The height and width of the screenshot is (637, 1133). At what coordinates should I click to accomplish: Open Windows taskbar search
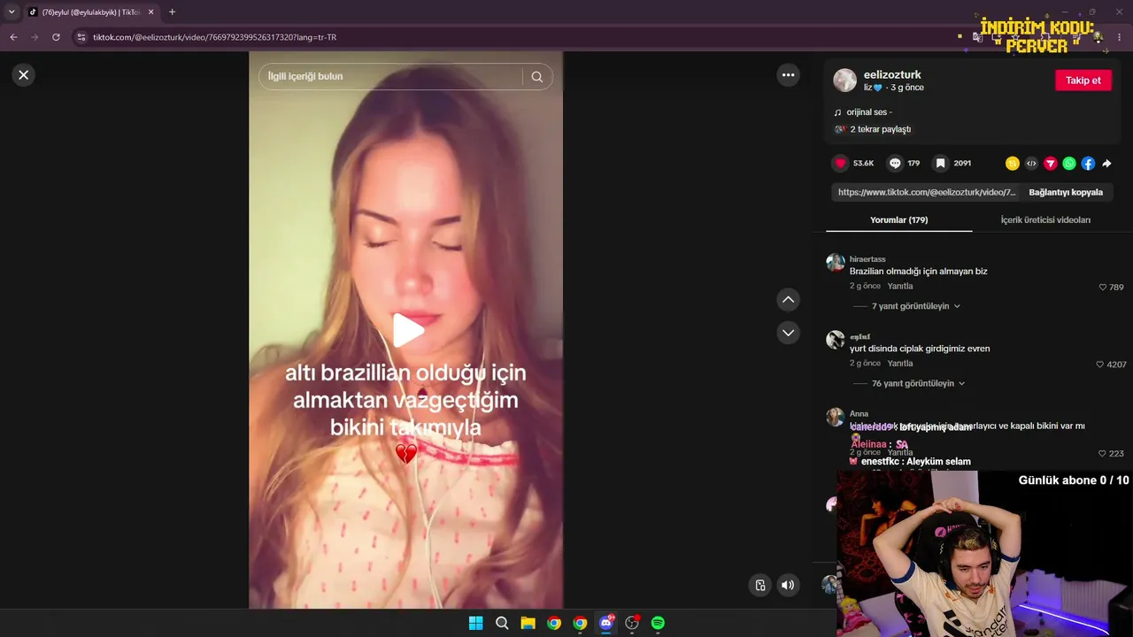coord(502,623)
